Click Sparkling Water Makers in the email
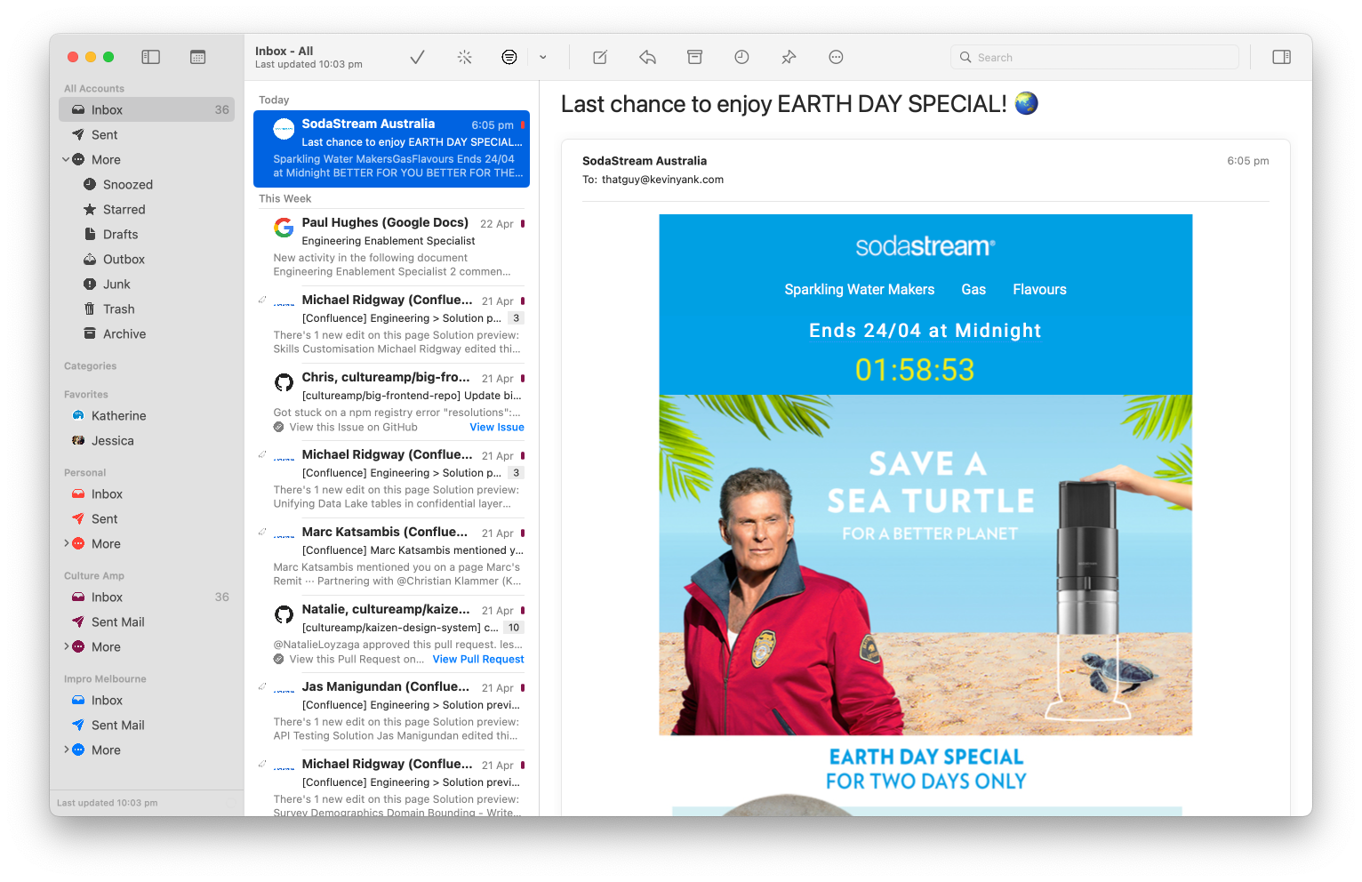The height and width of the screenshot is (882, 1362). pyautogui.click(x=860, y=290)
